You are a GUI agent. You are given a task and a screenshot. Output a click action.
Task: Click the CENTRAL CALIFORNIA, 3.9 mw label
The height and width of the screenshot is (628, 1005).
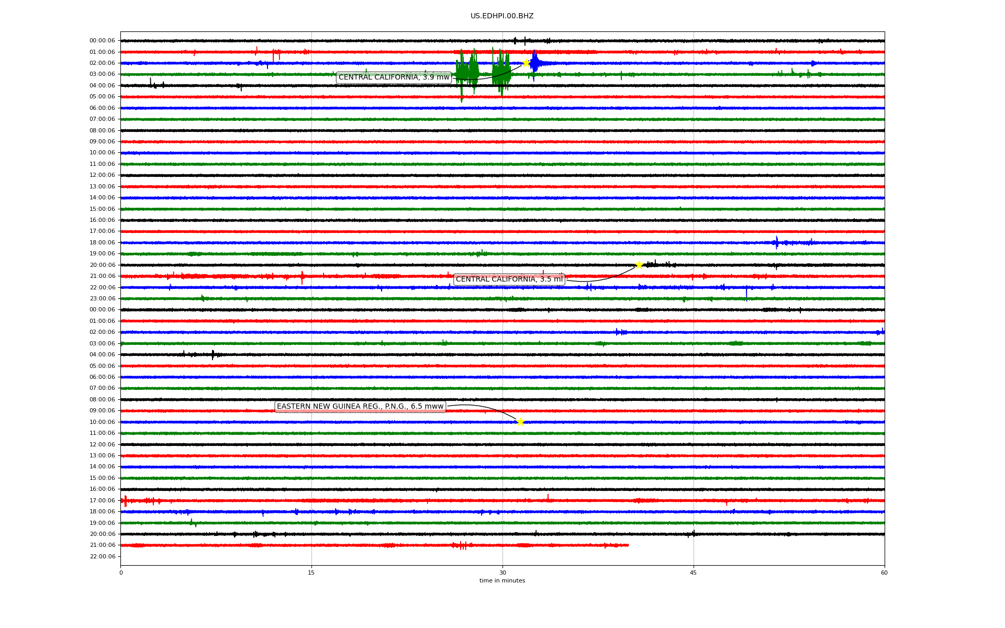click(394, 77)
